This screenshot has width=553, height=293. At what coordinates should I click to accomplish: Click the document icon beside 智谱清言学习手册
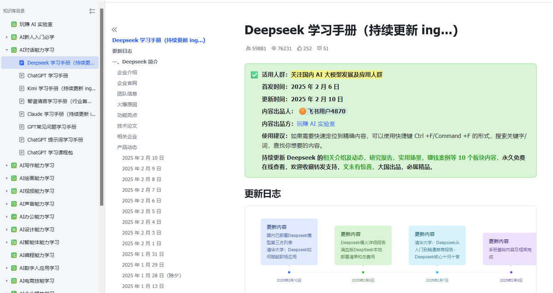pos(22,101)
